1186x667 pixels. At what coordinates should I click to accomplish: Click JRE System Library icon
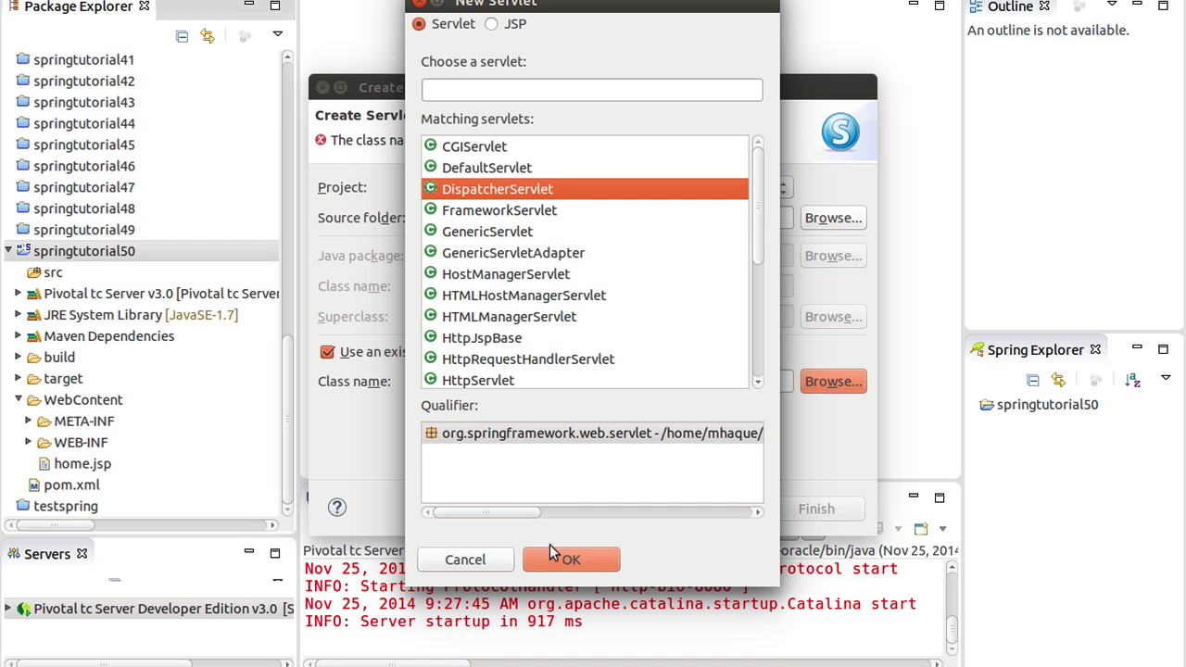click(33, 315)
